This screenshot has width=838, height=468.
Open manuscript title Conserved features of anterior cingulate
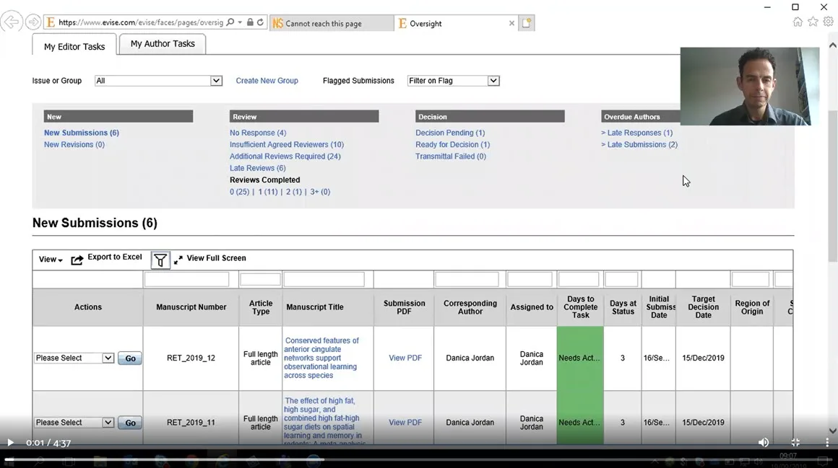(321, 358)
